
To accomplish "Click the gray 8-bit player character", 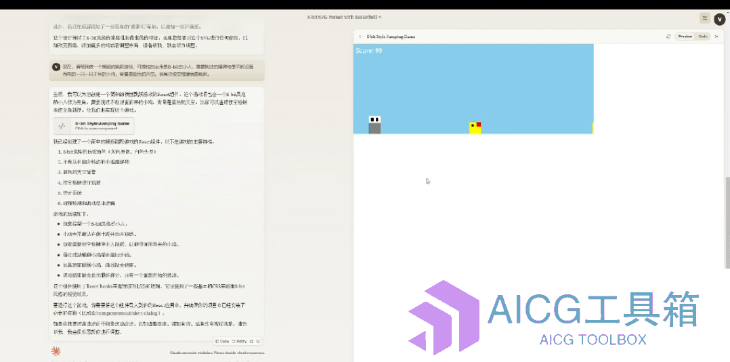I will [x=374, y=125].
